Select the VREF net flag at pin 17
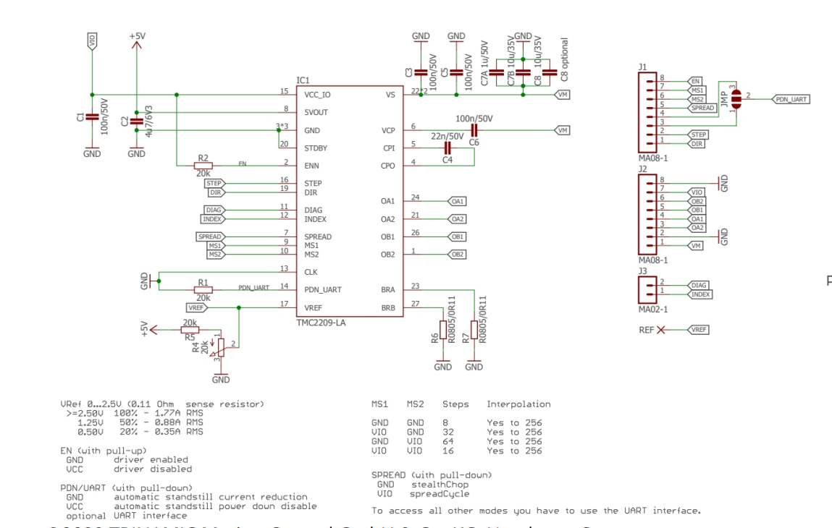This screenshot has height=528, width=832. (x=197, y=307)
